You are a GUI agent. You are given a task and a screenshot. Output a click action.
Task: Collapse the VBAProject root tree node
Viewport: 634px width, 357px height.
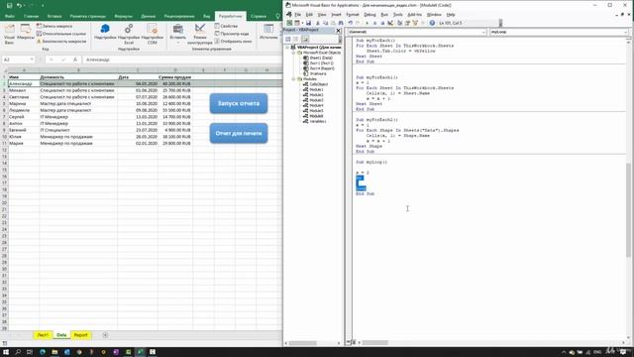coord(287,48)
